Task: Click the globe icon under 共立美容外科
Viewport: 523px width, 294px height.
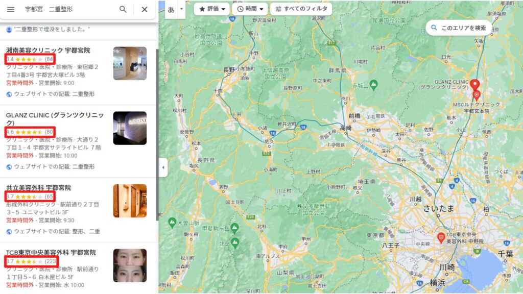Action: [x=9, y=231]
